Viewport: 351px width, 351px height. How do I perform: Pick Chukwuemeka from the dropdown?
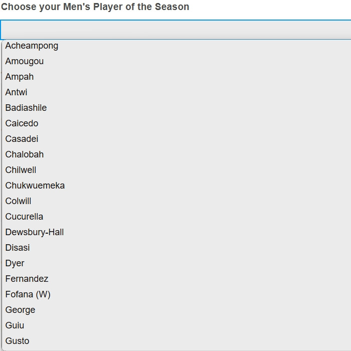pyautogui.click(x=177, y=186)
